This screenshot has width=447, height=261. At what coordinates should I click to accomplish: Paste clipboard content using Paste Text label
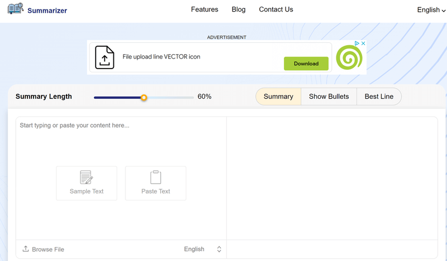pos(156,191)
